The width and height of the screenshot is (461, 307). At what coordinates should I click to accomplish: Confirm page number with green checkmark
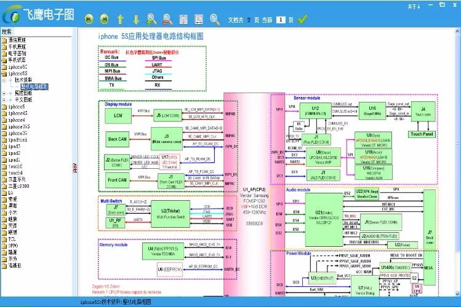[x=302, y=20]
